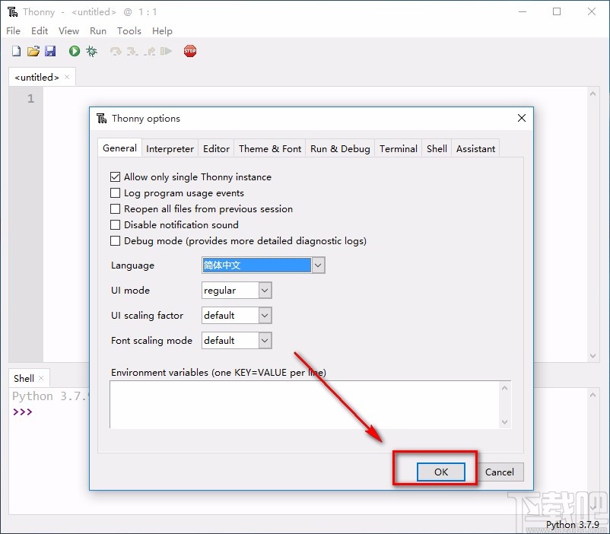Open the Edit menu

click(x=40, y=30)
